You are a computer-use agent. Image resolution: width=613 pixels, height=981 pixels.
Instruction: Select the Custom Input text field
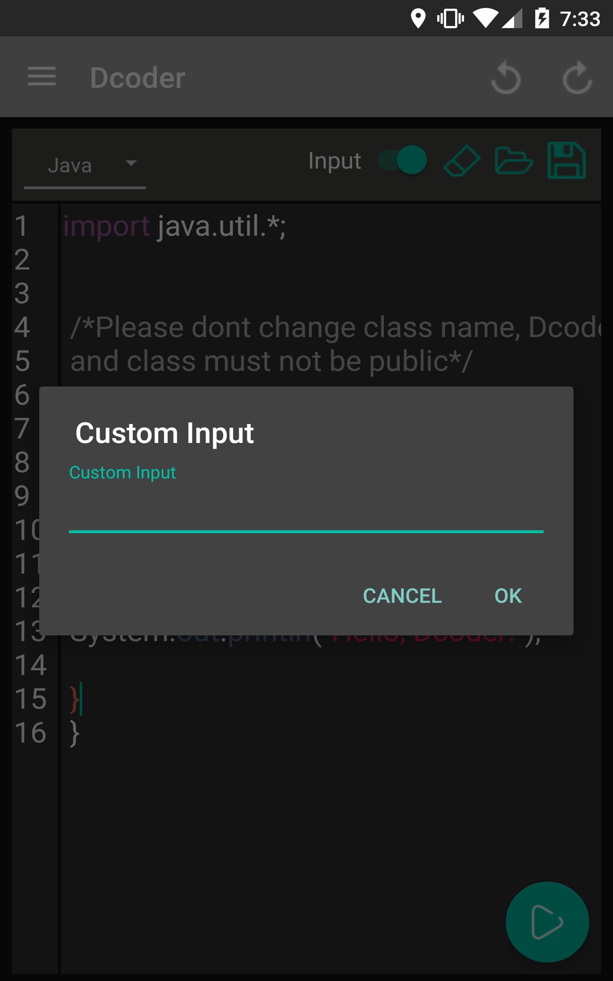(305, 516)
